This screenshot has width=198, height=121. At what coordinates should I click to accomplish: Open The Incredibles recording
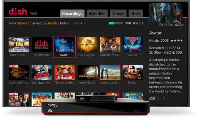(x=64, y=73)
